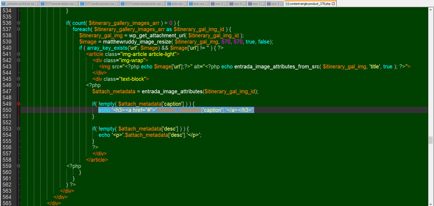Viewport: 434px width, 206px height.
Task: Click the highlighted echo statement on line 550
Action: click(176, 110)
